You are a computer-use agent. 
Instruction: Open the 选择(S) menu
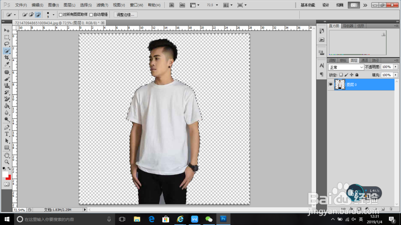(x=86, y=5)
